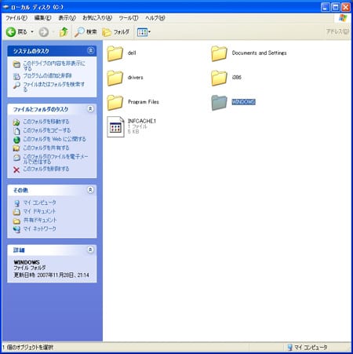This screenshot has width=353, height=354.
Task: Open 共有ドキュメント link
Action: [40, 220]
